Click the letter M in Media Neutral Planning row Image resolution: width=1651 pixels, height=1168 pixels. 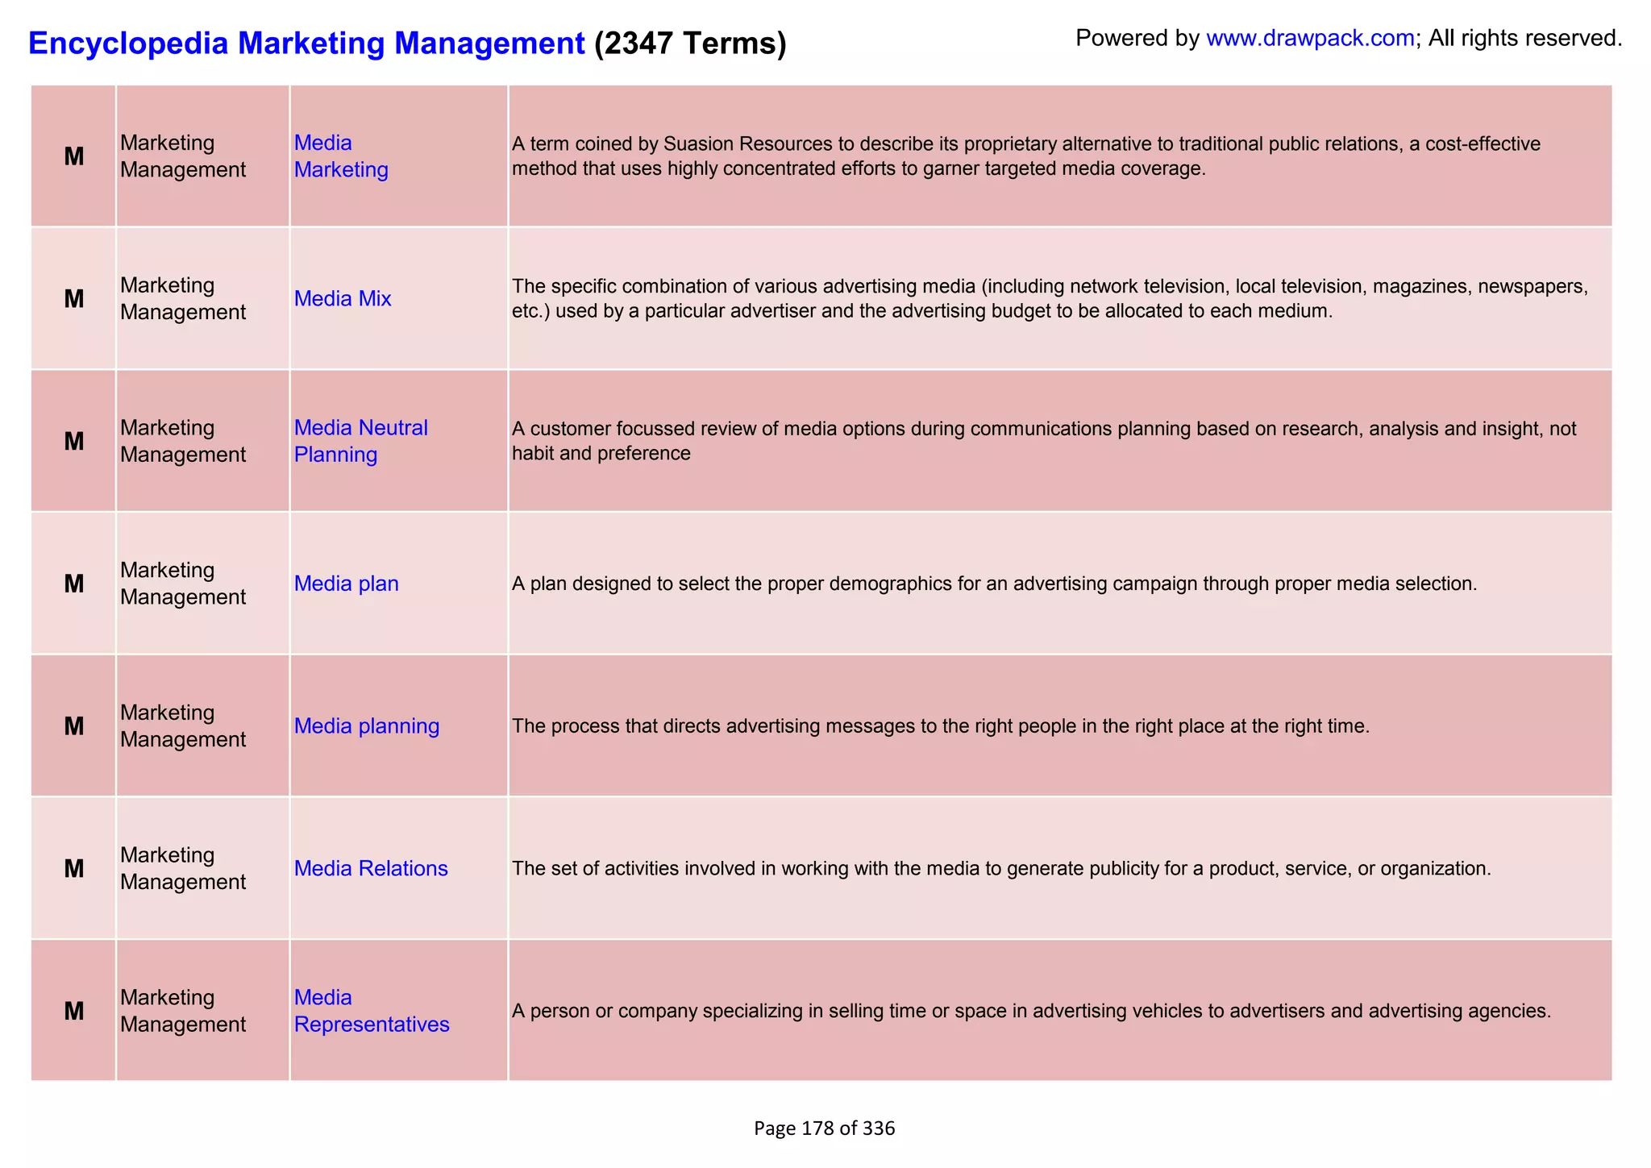pos(74,441)
